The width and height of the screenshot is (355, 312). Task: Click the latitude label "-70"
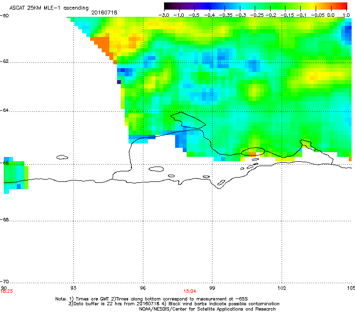(x=4, y=282)
